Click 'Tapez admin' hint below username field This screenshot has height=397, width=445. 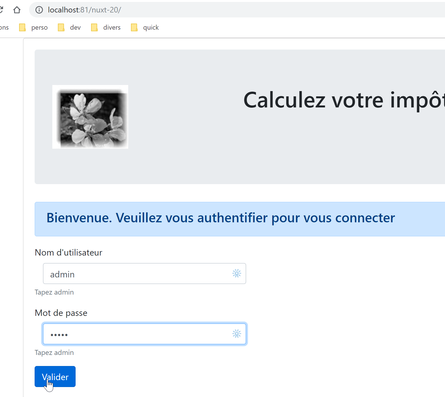point(54,292)
